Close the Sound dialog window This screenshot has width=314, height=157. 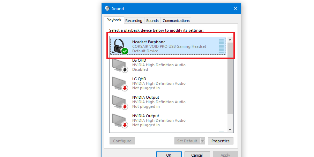pyautogui.click(x=236, y=8)
